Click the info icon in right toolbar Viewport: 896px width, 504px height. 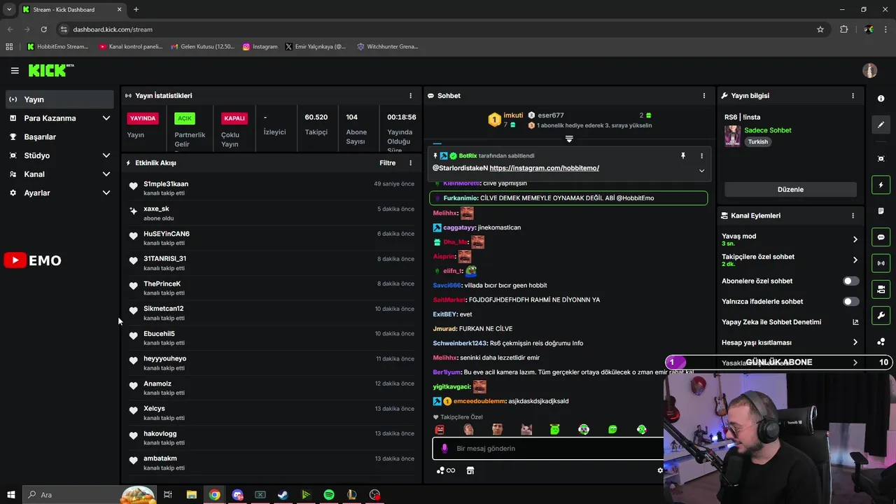pyautogui.click(x=881, y=99)
